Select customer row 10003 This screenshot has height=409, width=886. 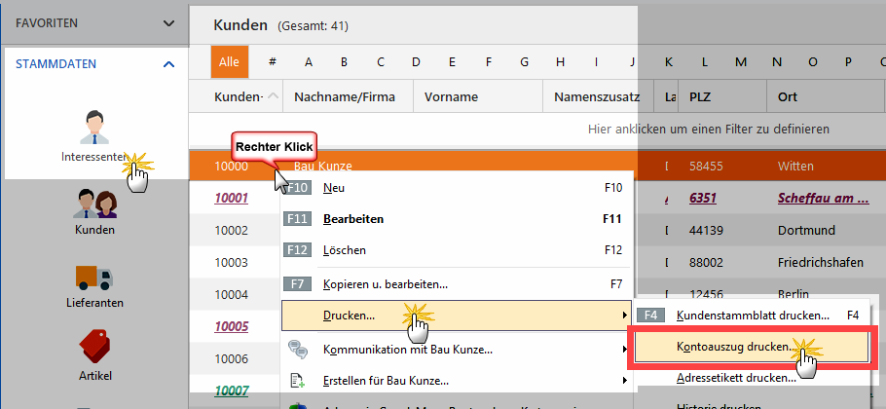point(231,263)
